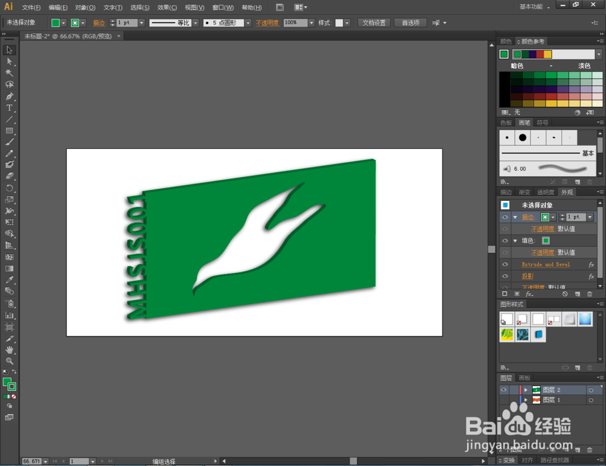Select the Magic Wand tool
The width and height of the screenshot is (606, 466).
[x=9, y=73]
